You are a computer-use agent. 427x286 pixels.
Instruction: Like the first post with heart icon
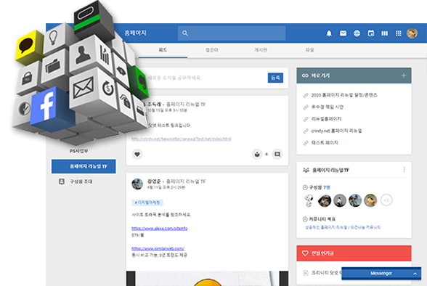click(137, 155)
